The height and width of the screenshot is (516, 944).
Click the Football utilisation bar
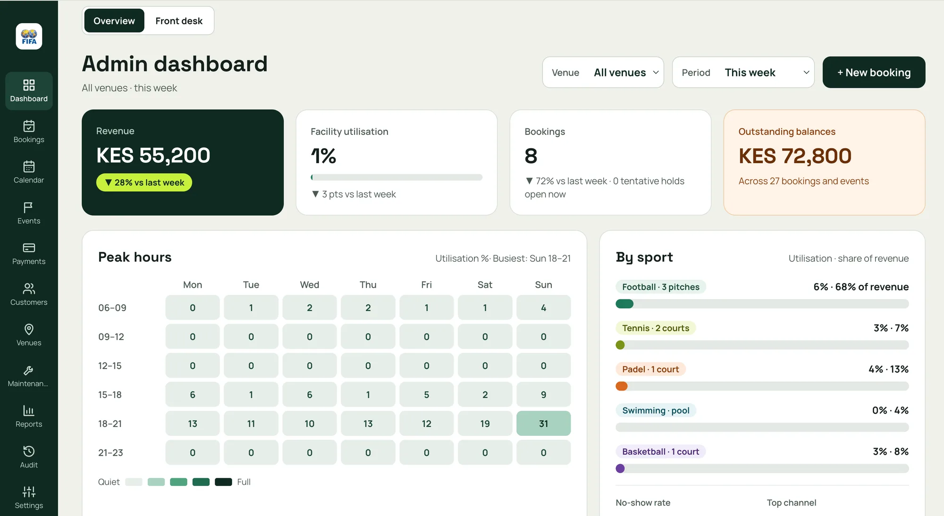(762, 304)
